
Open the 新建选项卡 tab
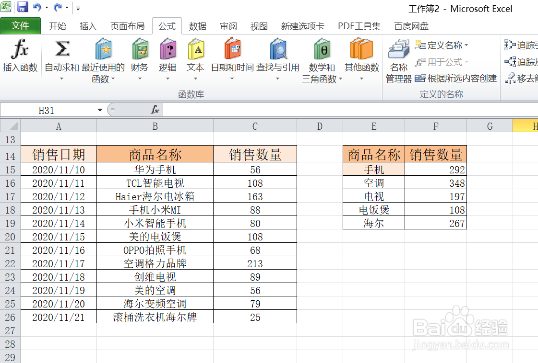click(x=302, y=26)
